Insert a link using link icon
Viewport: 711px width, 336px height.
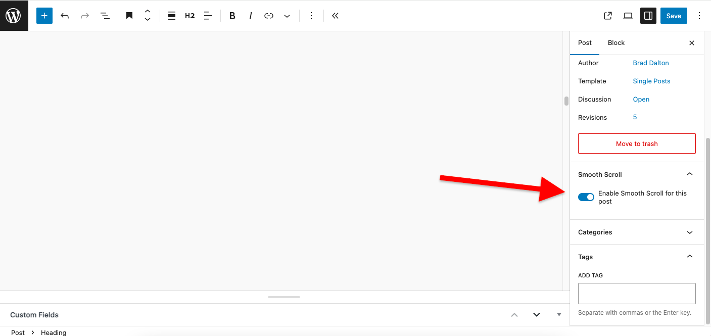tap(269, 16)
